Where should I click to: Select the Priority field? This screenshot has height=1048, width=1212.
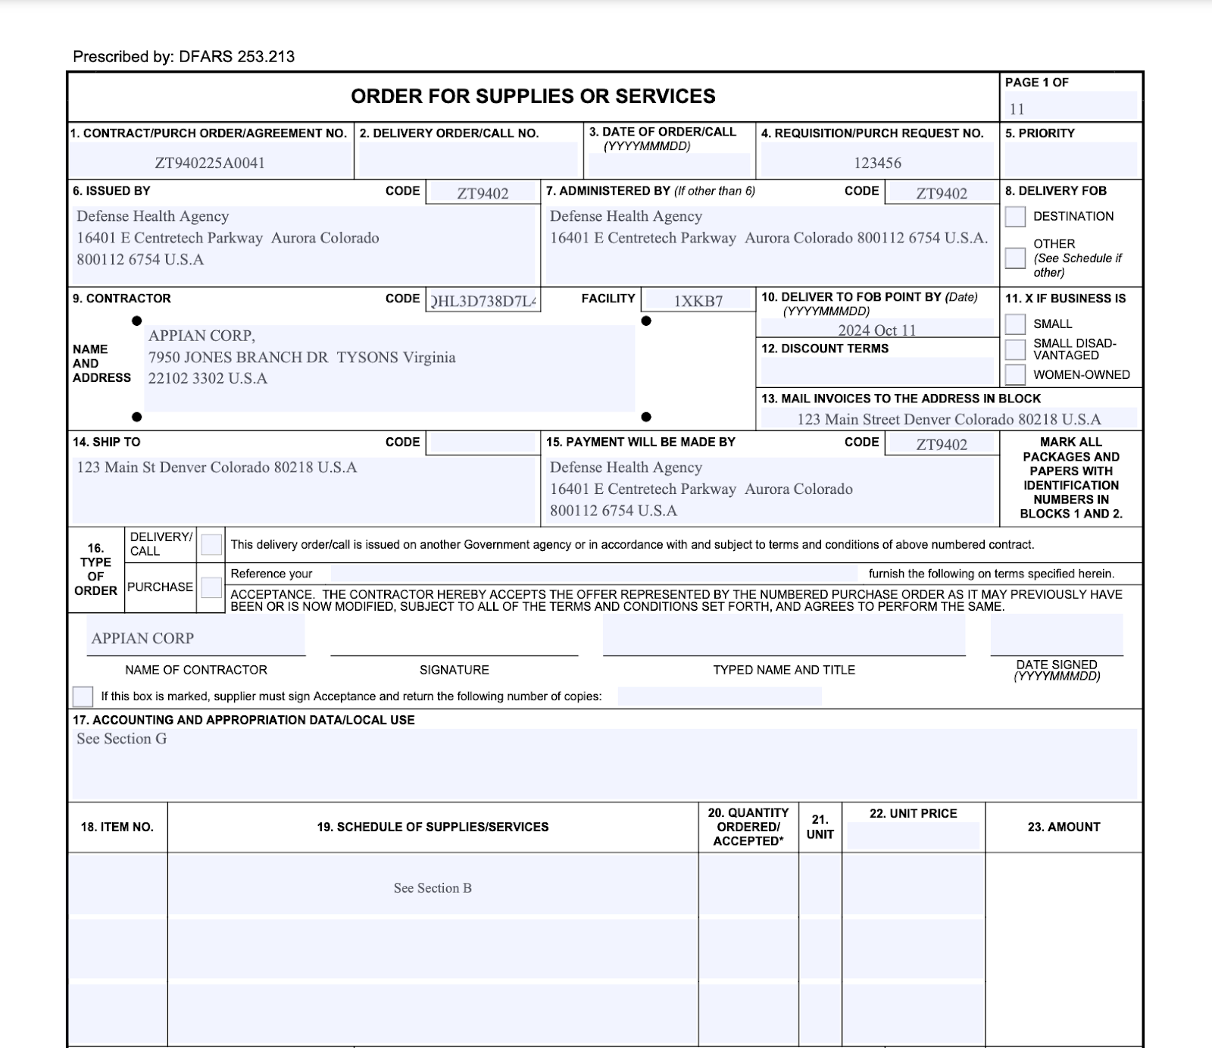tap(1070, 160)
